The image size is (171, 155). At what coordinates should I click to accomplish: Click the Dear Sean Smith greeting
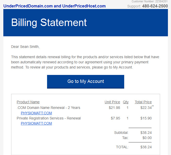(x=25, y=47)
